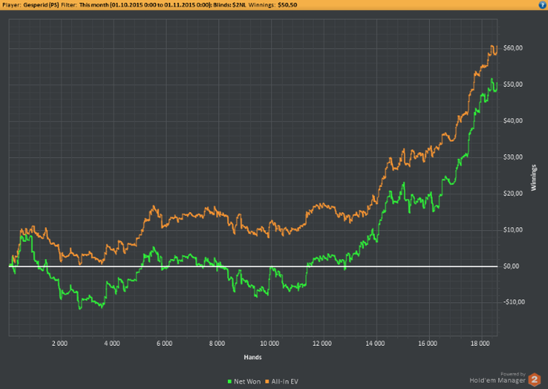The image size is (548, 389).
Task: Click the -$10,00 axis label
Action: coord(514,302)
